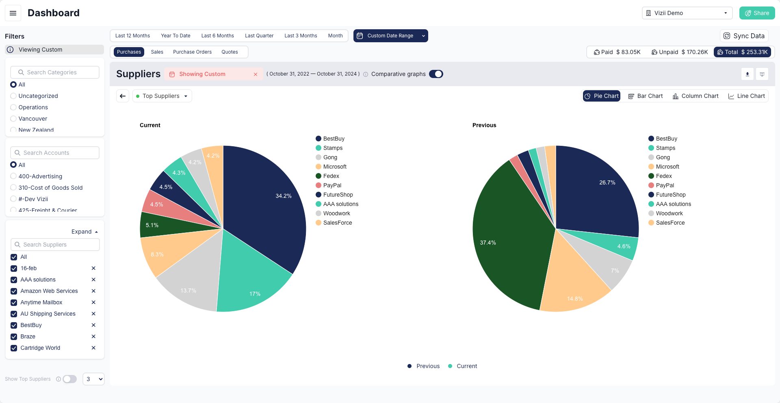Switch to Column Chart view
Viewport: 780px width, 403px height.
695,96
